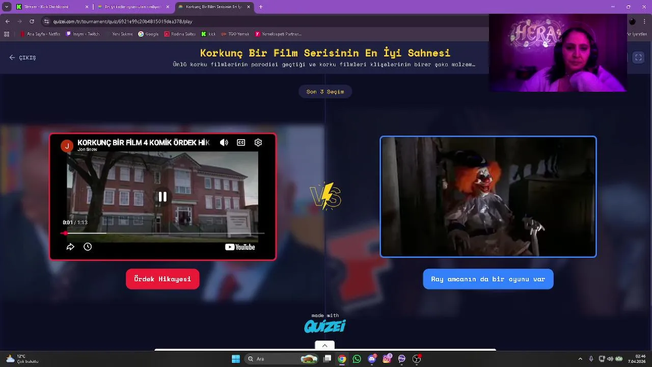Image resolution: width=652 pixels, height=367 pixels.
Task: Open WhatsApp from the taskbar
Action: pyautogui.click(x=357, y=359)
